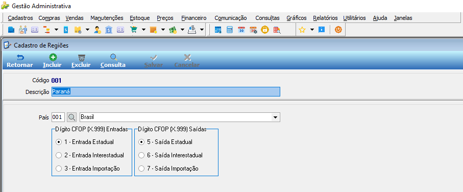This screenshot has width=463, height=192.
Task: Expand dropdown arrow next to shopping cart
Action: pos(143,30)
